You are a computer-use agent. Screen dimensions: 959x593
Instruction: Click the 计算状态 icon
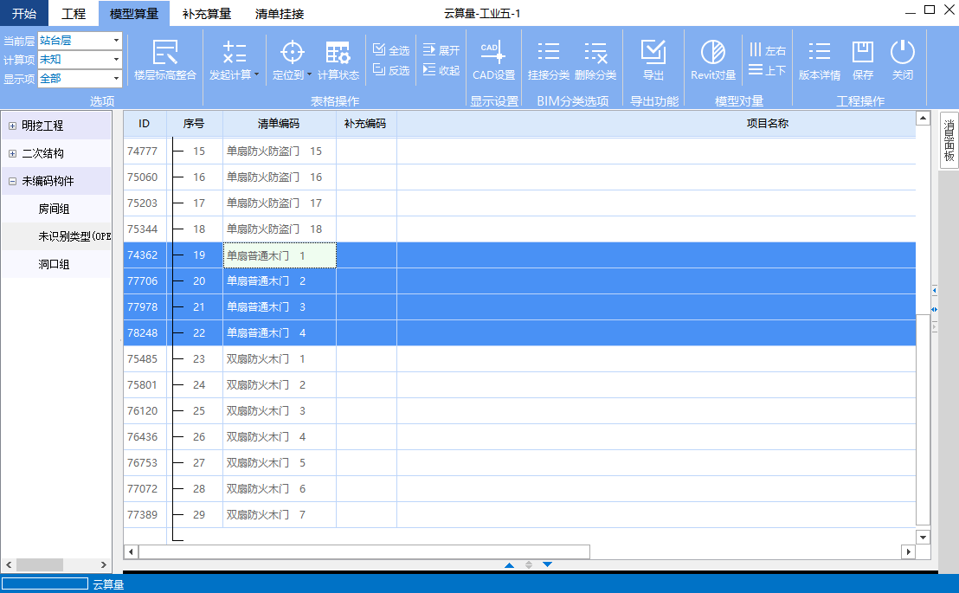click(338, 54)
